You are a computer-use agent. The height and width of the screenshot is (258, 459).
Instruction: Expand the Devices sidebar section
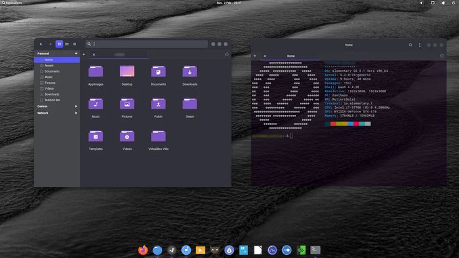point(76,106)
